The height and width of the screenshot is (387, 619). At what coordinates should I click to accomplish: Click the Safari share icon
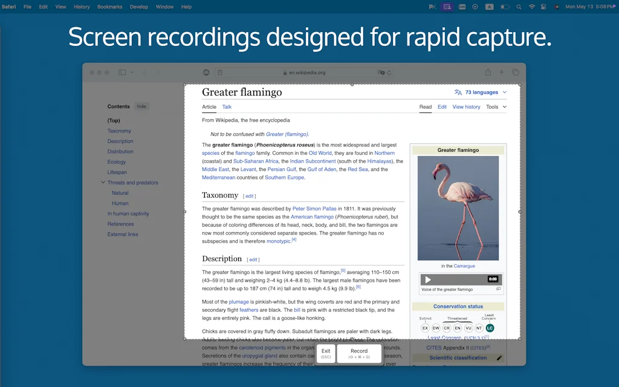coord(488,73)
